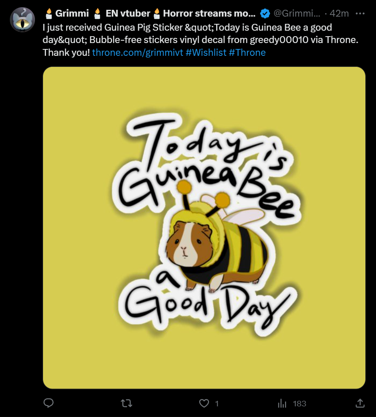Click the Grimmi display name
Screen dimensions: 376x417
click(72, 13)
